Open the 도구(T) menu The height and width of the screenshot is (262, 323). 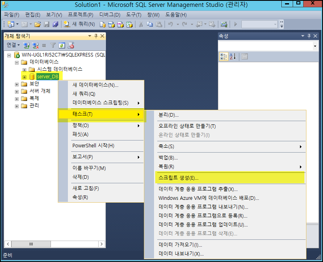pos(134,15)
